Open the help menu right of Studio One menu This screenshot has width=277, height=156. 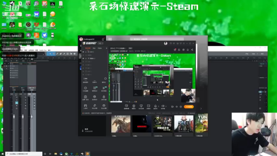click(49, 50)
